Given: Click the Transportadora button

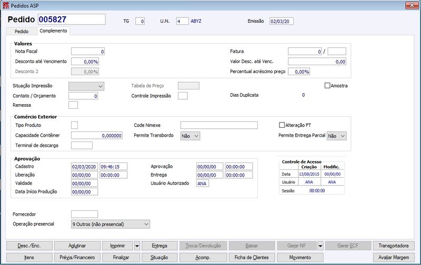Looking at the screenshot, I should pyautogui.click(x=394, y=246).
